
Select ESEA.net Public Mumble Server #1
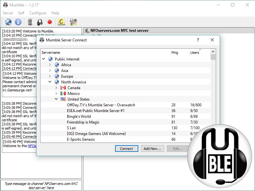pyautogui.click(x=96, y=111)
